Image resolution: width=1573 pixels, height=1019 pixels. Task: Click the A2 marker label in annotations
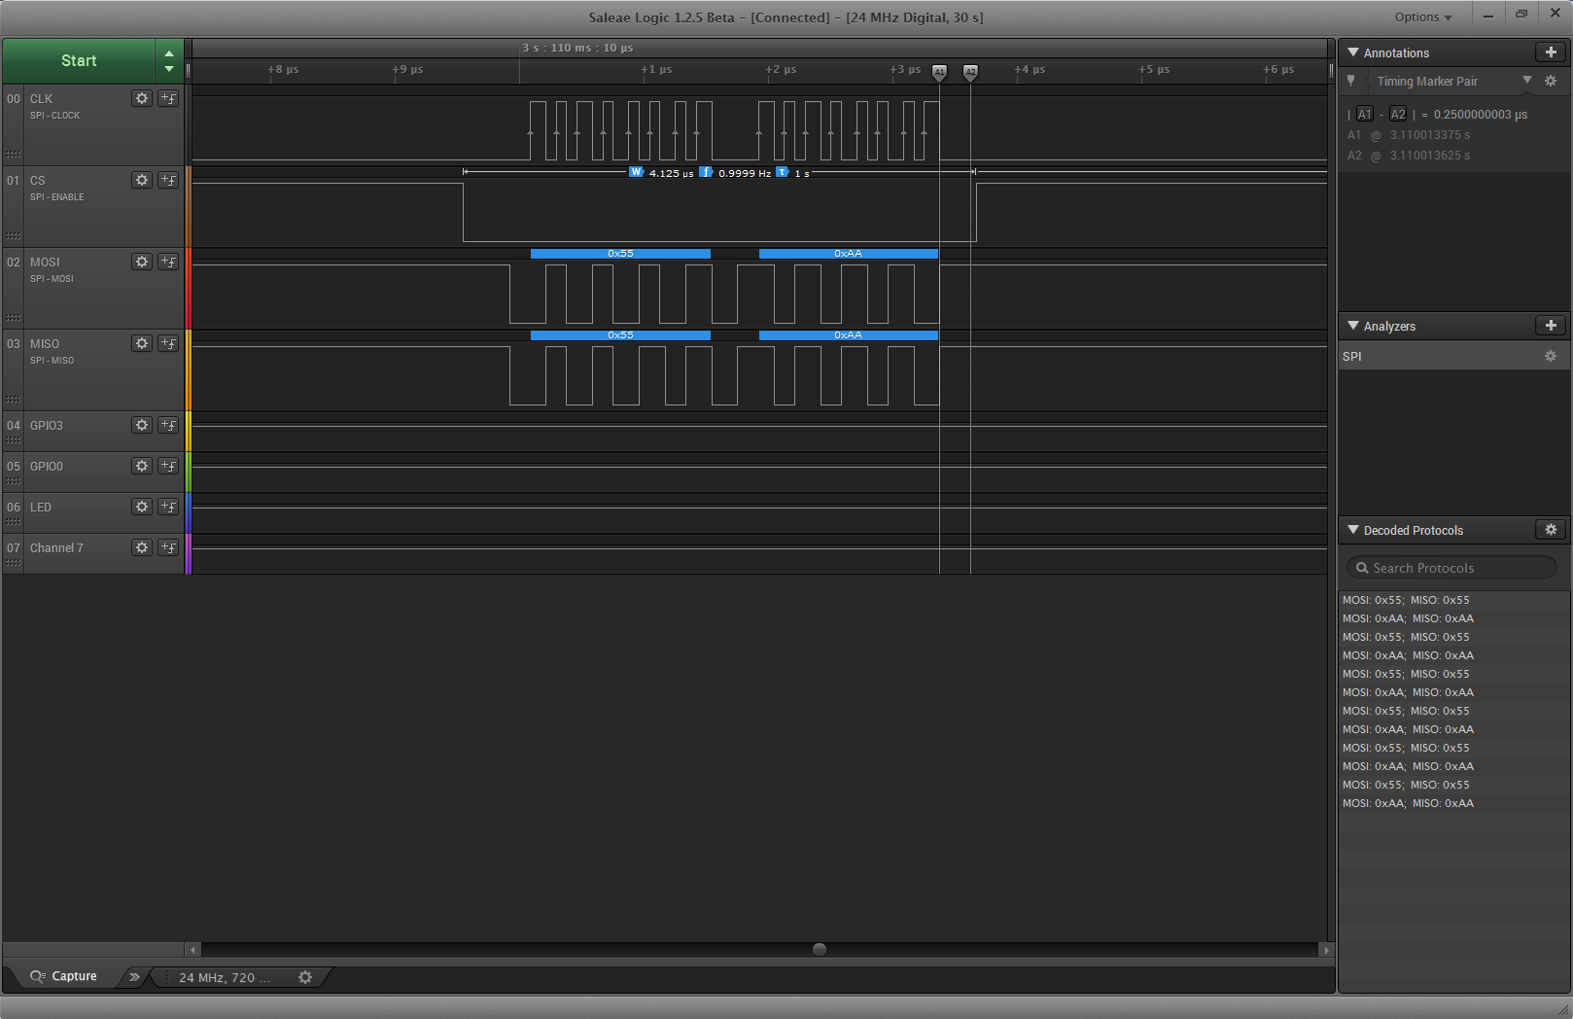pyautogui.click(x=1398, y=114)
